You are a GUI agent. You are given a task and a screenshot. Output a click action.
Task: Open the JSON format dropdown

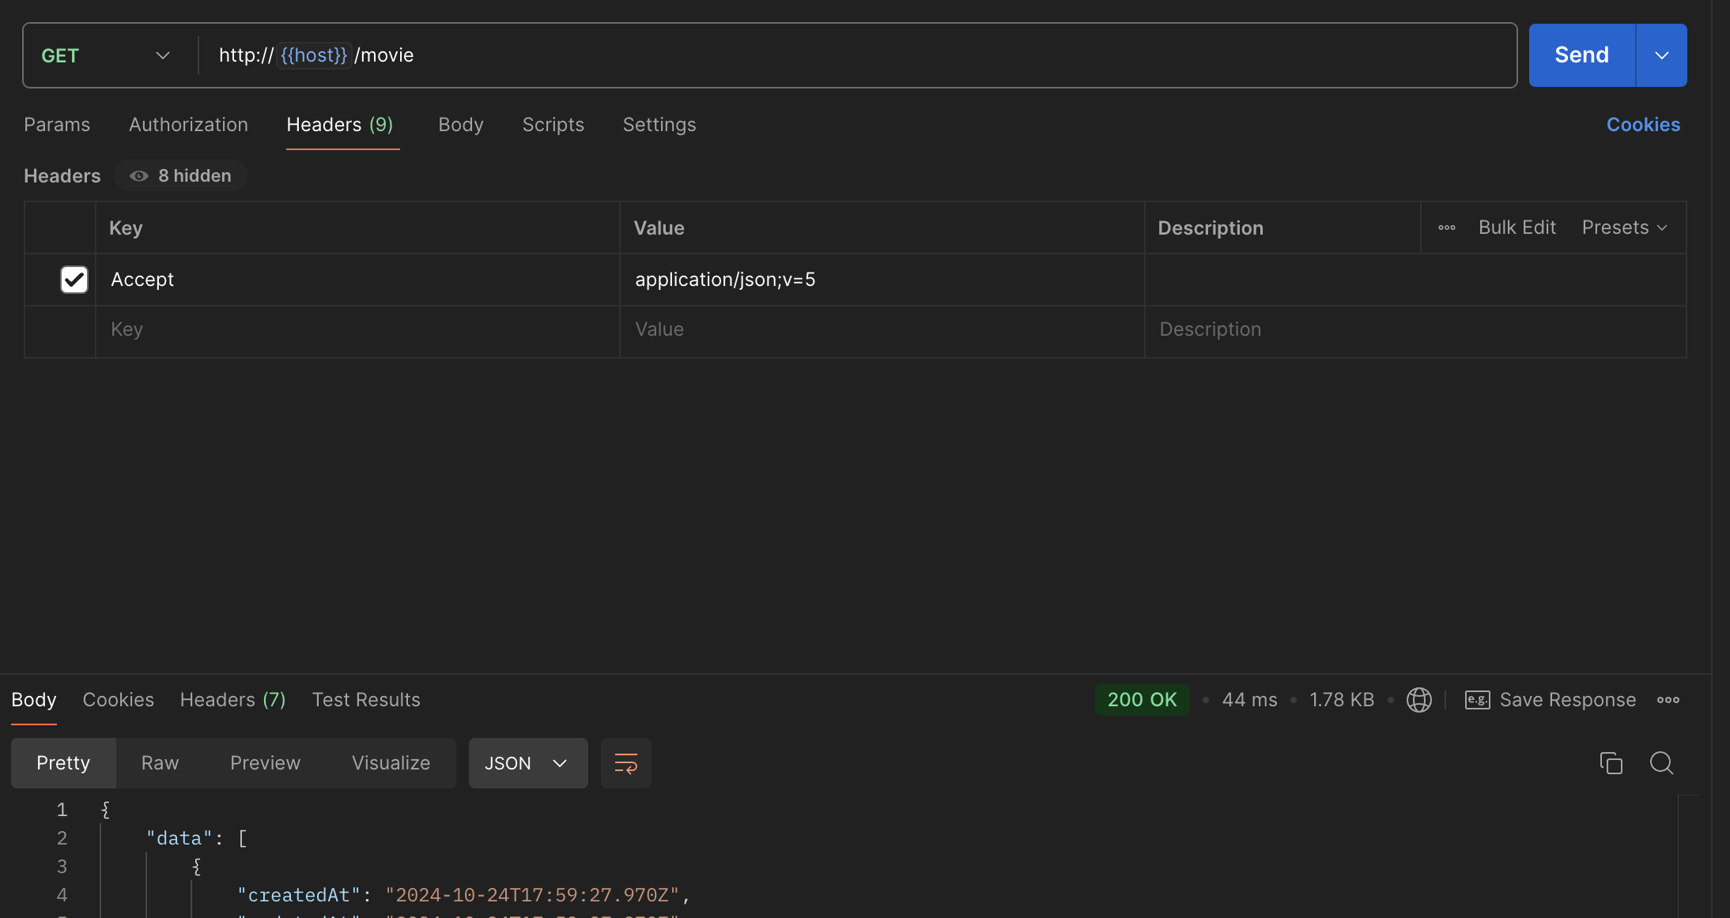pyautogui.click(x=527, y=763)
